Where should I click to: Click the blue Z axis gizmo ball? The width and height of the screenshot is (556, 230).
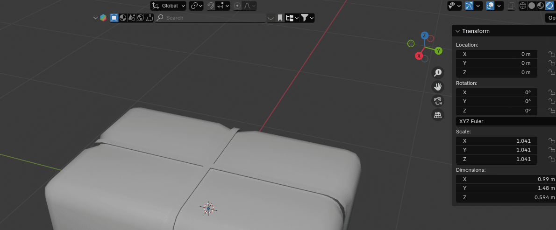[424, 35]
